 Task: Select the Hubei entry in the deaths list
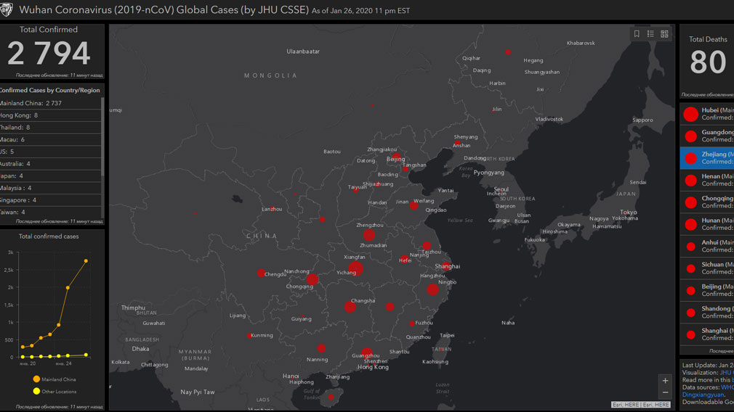coord(707,114)
